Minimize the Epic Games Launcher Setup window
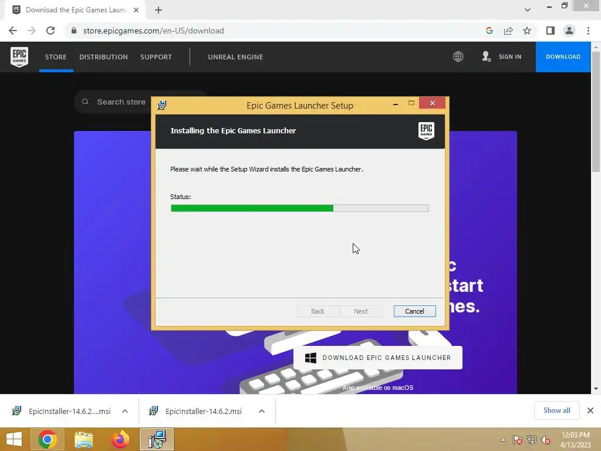Image resolution: width=601 pixels, height=451 pixels. [x=396, y=103]
